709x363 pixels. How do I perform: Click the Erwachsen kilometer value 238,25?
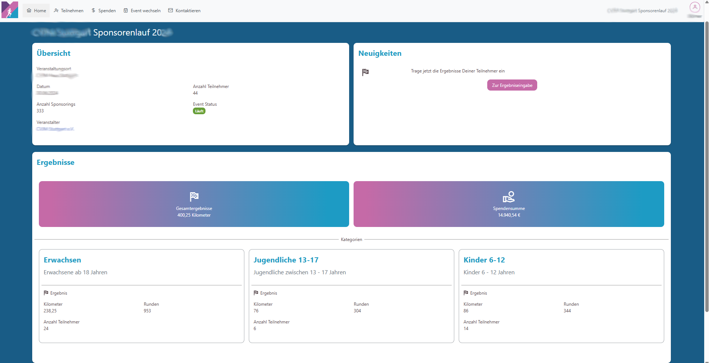pyautogui.click(x=50, y=311)
